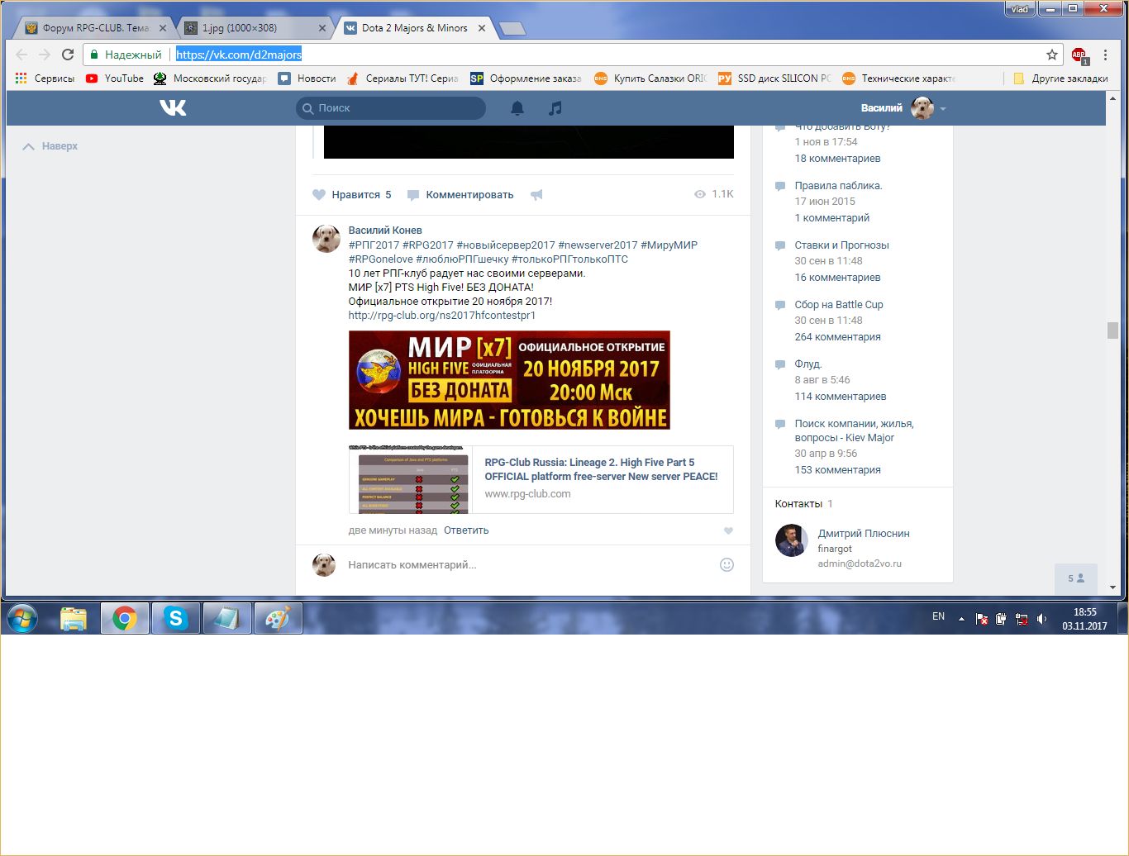
Task: Open the МИР x7 banner image
Action: pyautogui.click(x=509, y=380)
